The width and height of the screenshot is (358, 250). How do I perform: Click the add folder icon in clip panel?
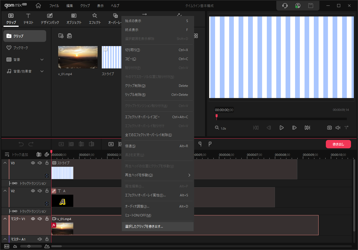[x=61, y=36]
